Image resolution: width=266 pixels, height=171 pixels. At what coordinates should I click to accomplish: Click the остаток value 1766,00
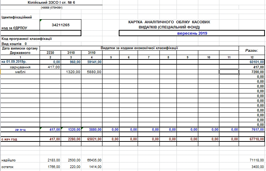(x=54, y=167)
